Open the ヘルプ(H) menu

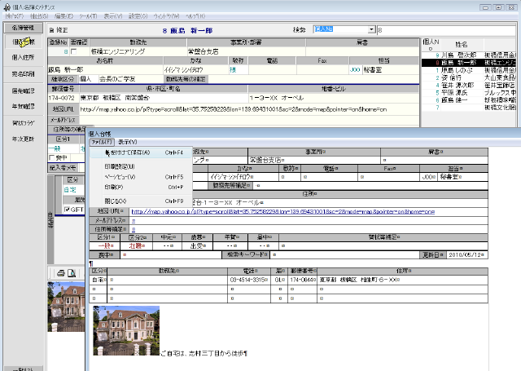pyautogui.click(x=195, y=16)
